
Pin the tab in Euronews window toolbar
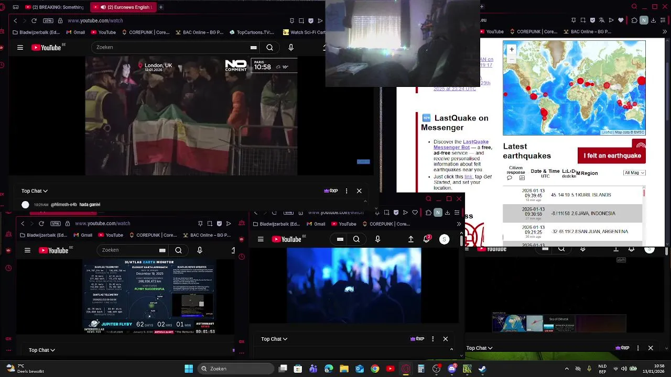click(x=292, y=20)
